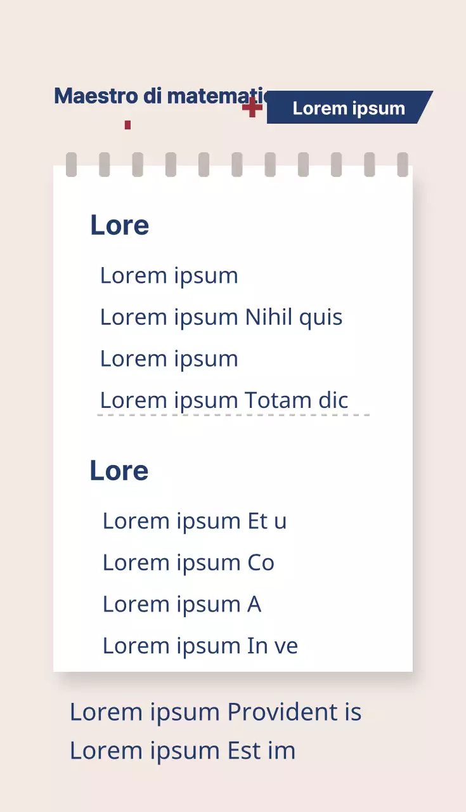The height and width of the screenshot is (812, 466).
Task: Open the Lorem ipsum Et u link
Action: pyautogui.click(x=195, y=521)
